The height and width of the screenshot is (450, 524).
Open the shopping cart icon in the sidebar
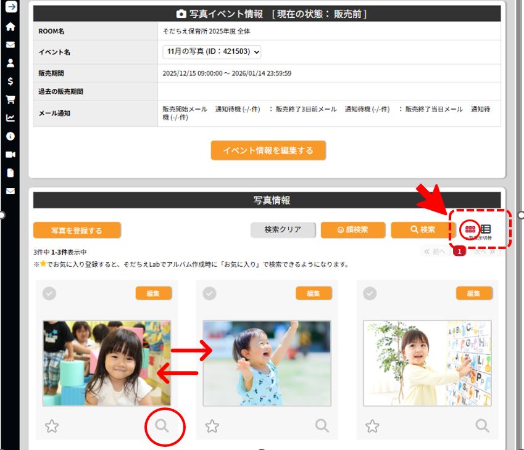point(10,99)
